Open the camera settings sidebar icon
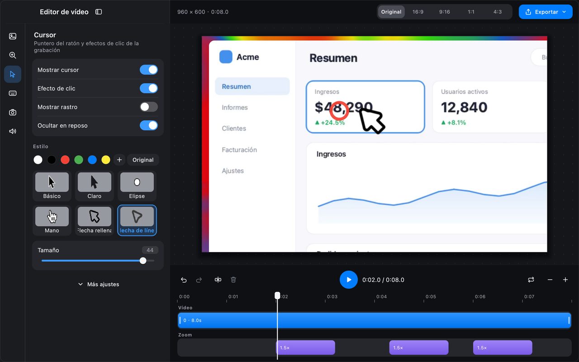The image size is (579, 362). tap(13, 112)
